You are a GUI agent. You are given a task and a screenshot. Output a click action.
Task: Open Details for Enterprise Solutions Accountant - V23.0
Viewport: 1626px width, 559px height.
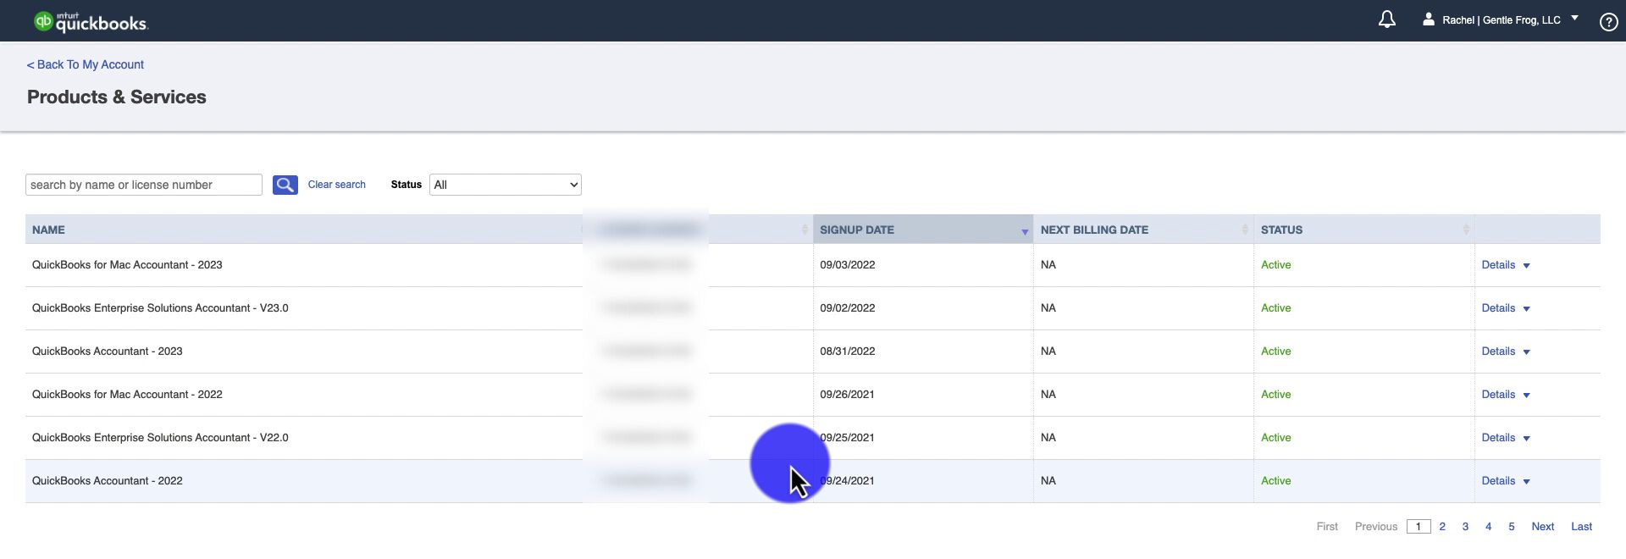(1497, 308)
